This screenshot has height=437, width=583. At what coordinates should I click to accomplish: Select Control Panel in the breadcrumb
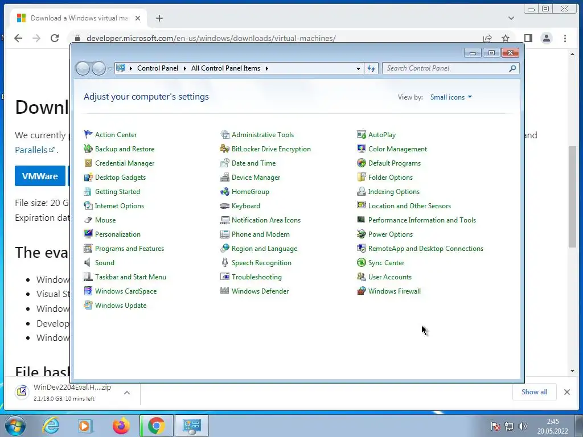158,68
